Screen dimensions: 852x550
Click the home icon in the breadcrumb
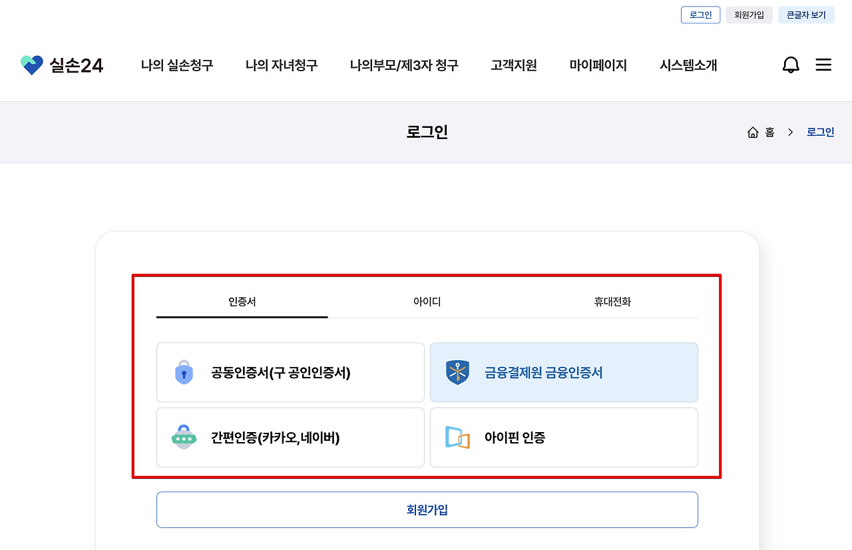[x=753, y=132]
